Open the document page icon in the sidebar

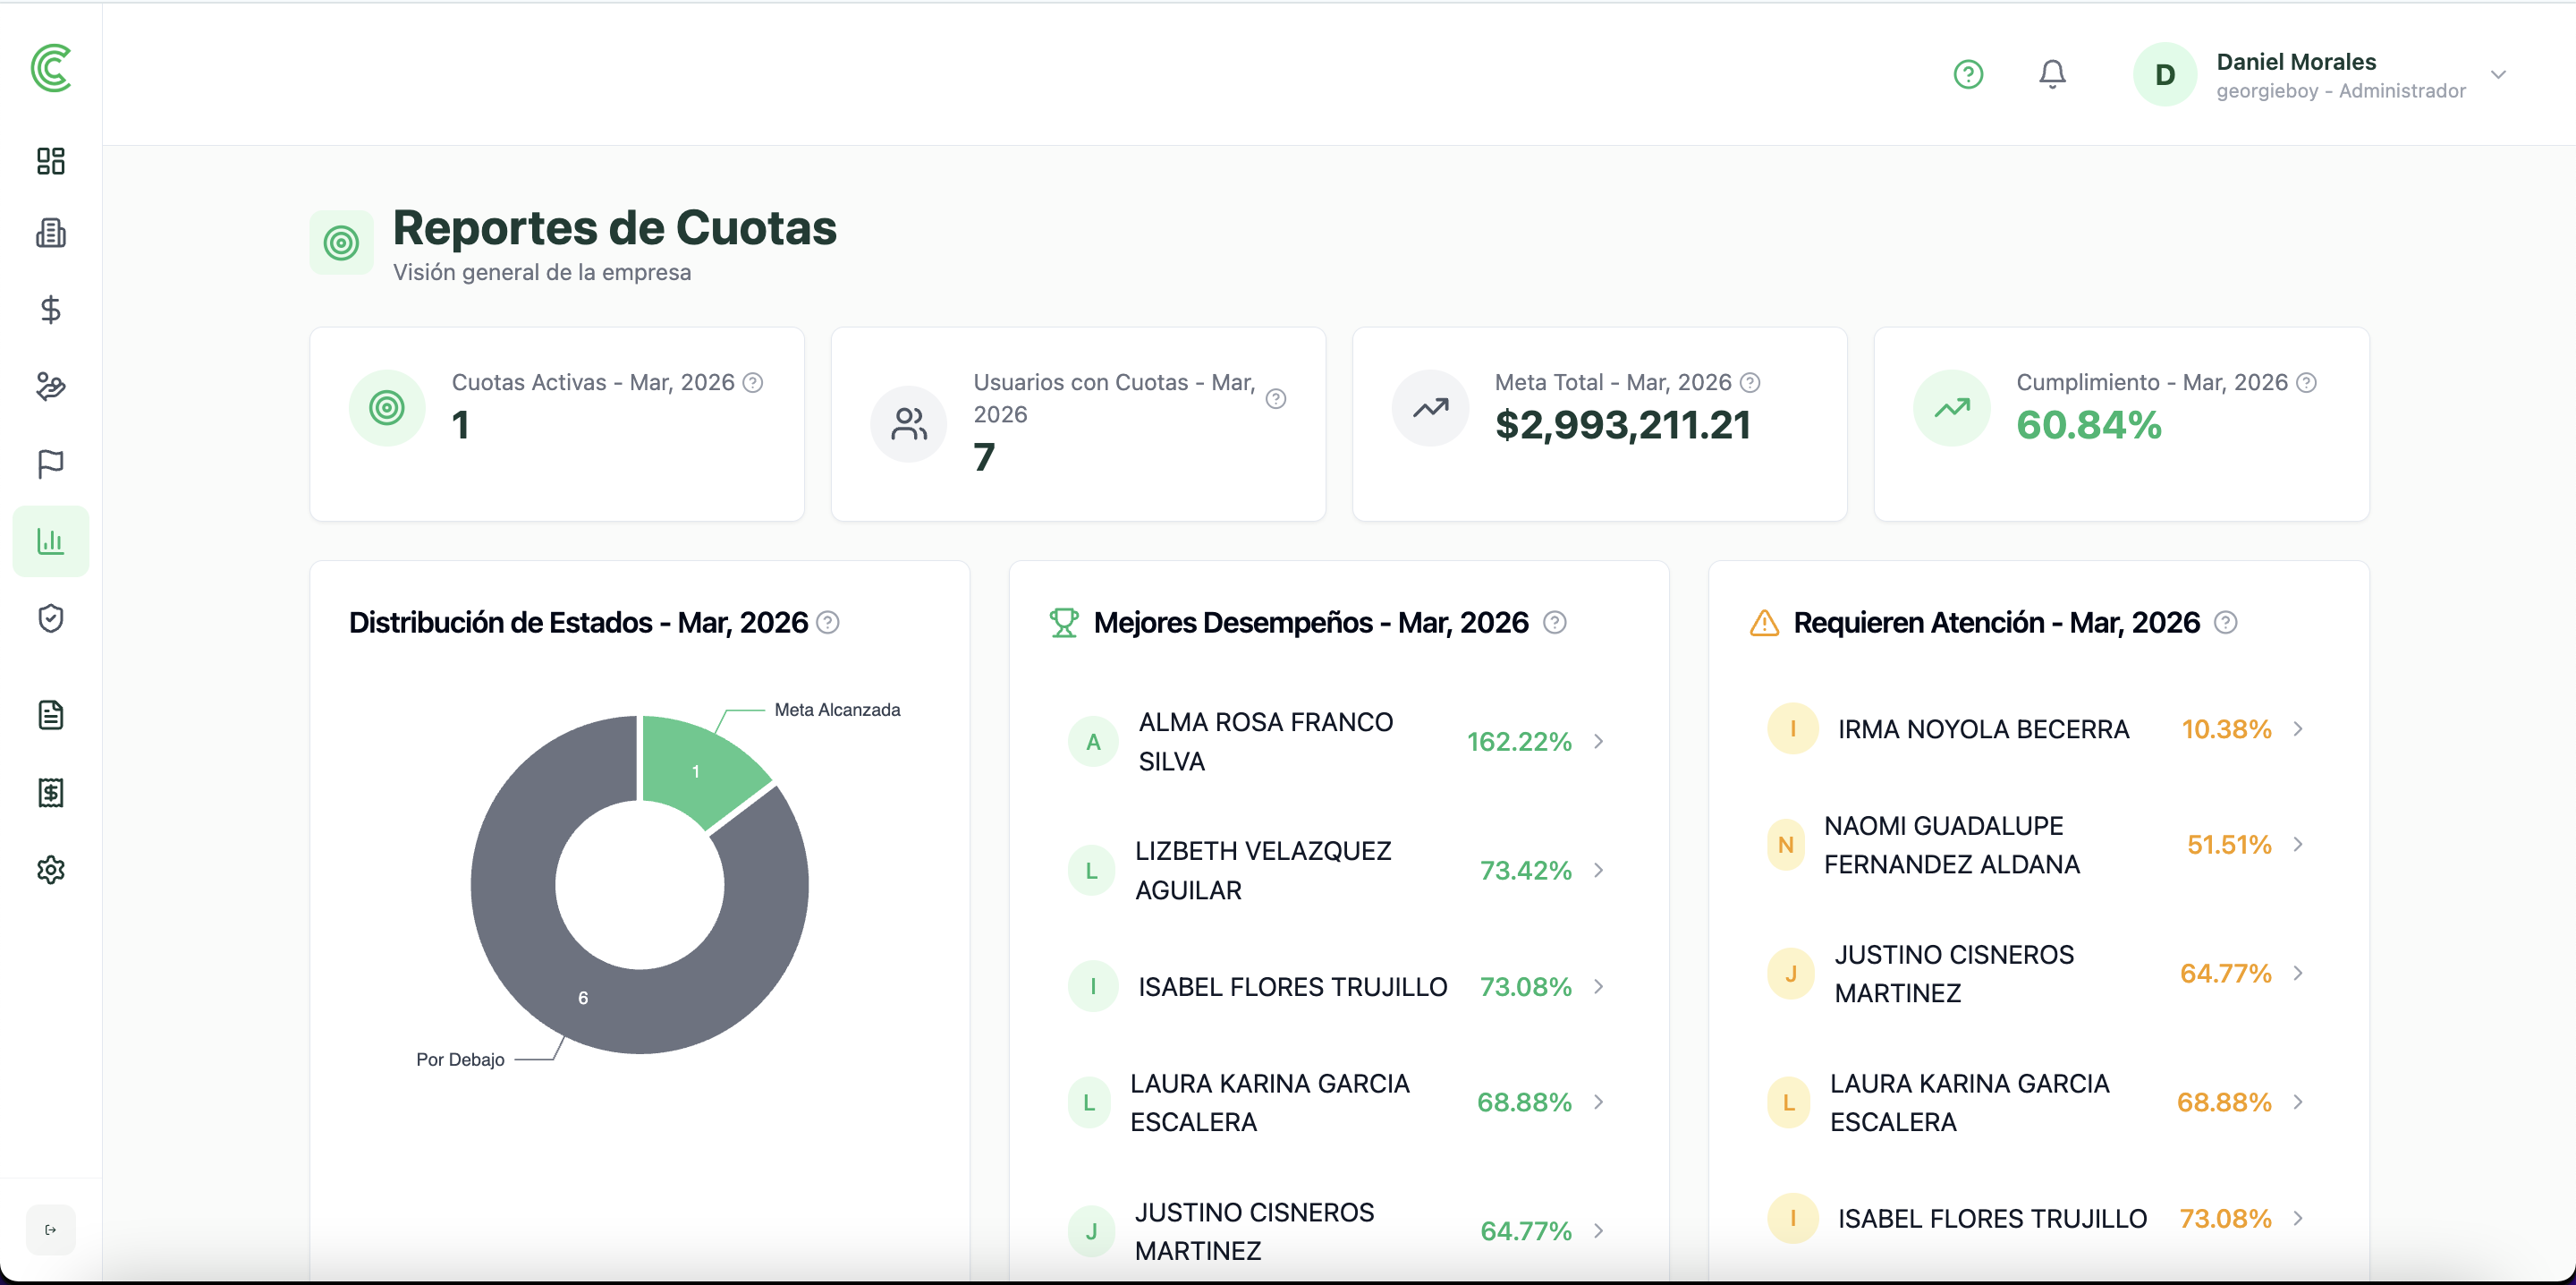pyautogui.click(x=50, y=715)
